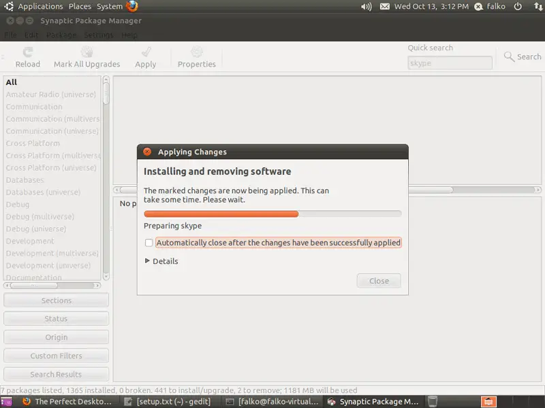
Task: Click the power session icon
Action: tap(518, 6)
